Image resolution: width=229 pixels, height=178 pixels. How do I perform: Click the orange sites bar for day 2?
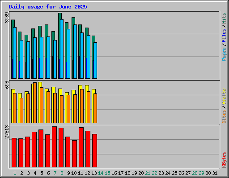(x=21, y=110)
